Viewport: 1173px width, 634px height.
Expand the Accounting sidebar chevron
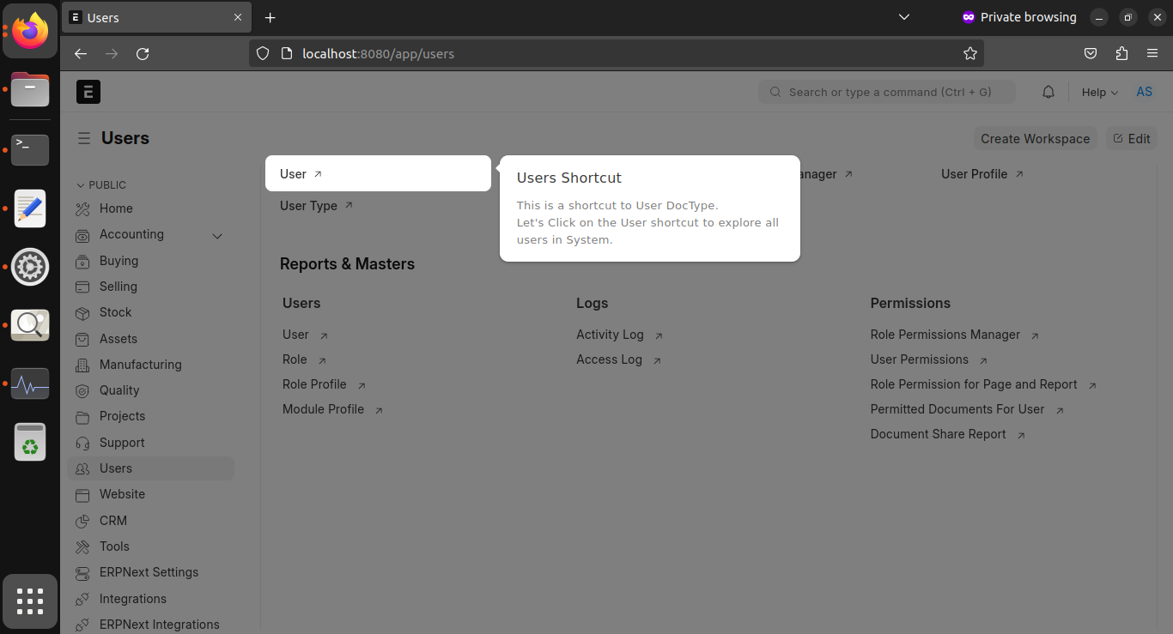coord(217,236)
